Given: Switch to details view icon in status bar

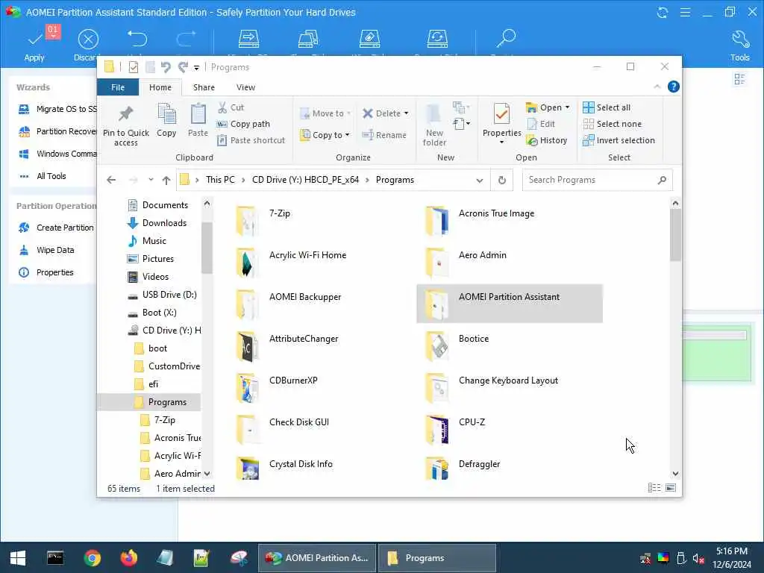Looking at the screenshot, I should tap(654, 488).
